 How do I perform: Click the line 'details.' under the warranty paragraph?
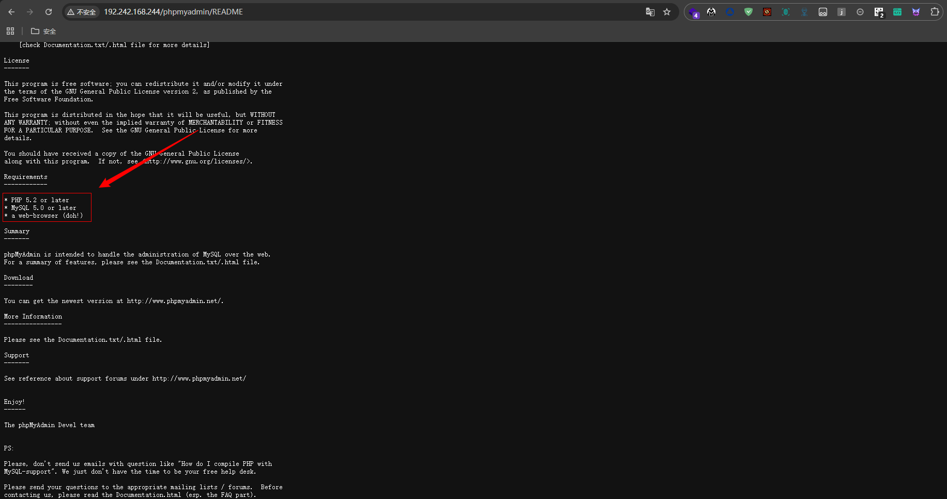click(x=18, y=138)
